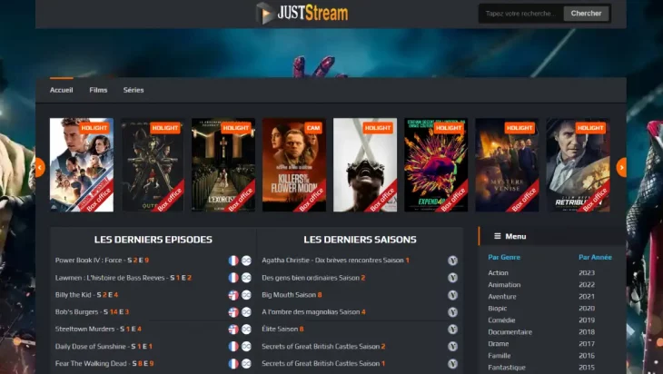This screenshot has width=663, height=374.
Task: Open the Séries tab
Action: tap(134, 90)
